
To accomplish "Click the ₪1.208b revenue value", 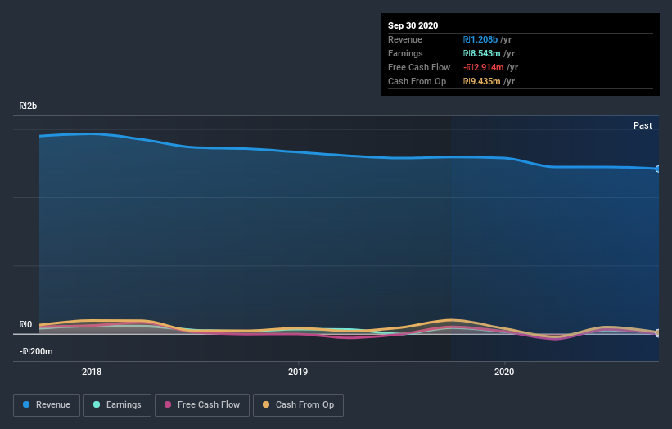I will point(480,39).
